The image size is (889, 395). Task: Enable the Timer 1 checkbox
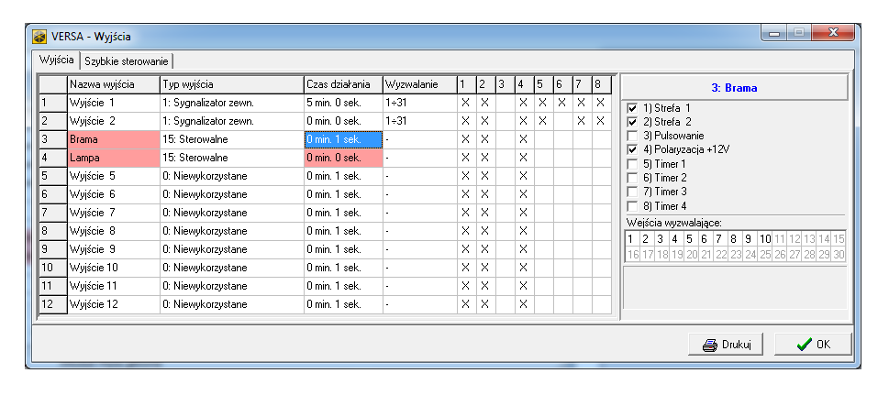[631, 164]
